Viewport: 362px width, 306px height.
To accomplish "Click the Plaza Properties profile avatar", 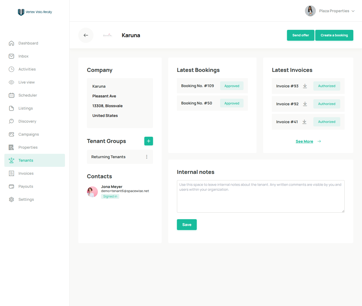I will (310, 11).
